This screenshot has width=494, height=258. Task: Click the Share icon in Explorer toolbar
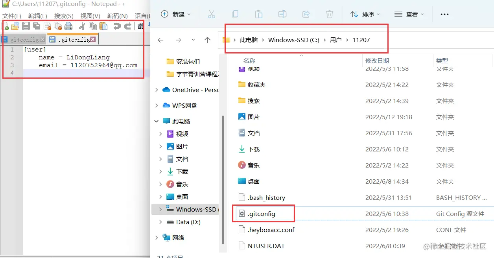coord(306,14)
